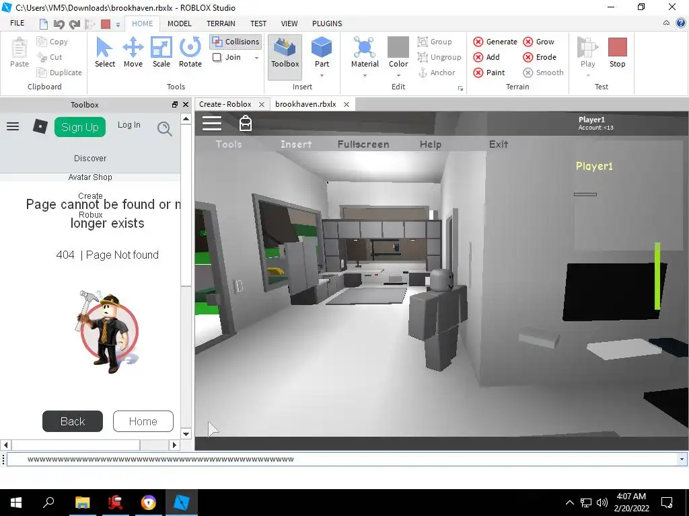Switch to the MODEL ribbon tab
Screen dimensions: 689x516
point(179,24)
